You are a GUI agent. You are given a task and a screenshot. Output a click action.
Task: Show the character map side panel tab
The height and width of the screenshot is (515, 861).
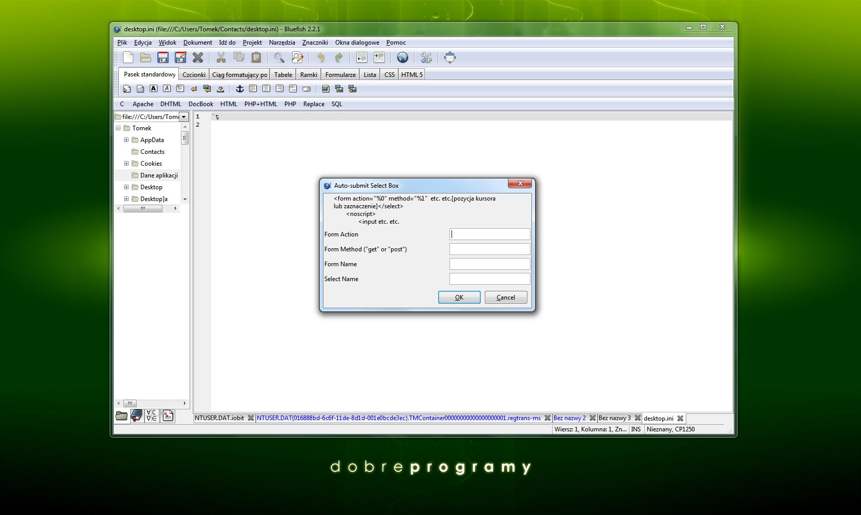click(x=152, y=415)
